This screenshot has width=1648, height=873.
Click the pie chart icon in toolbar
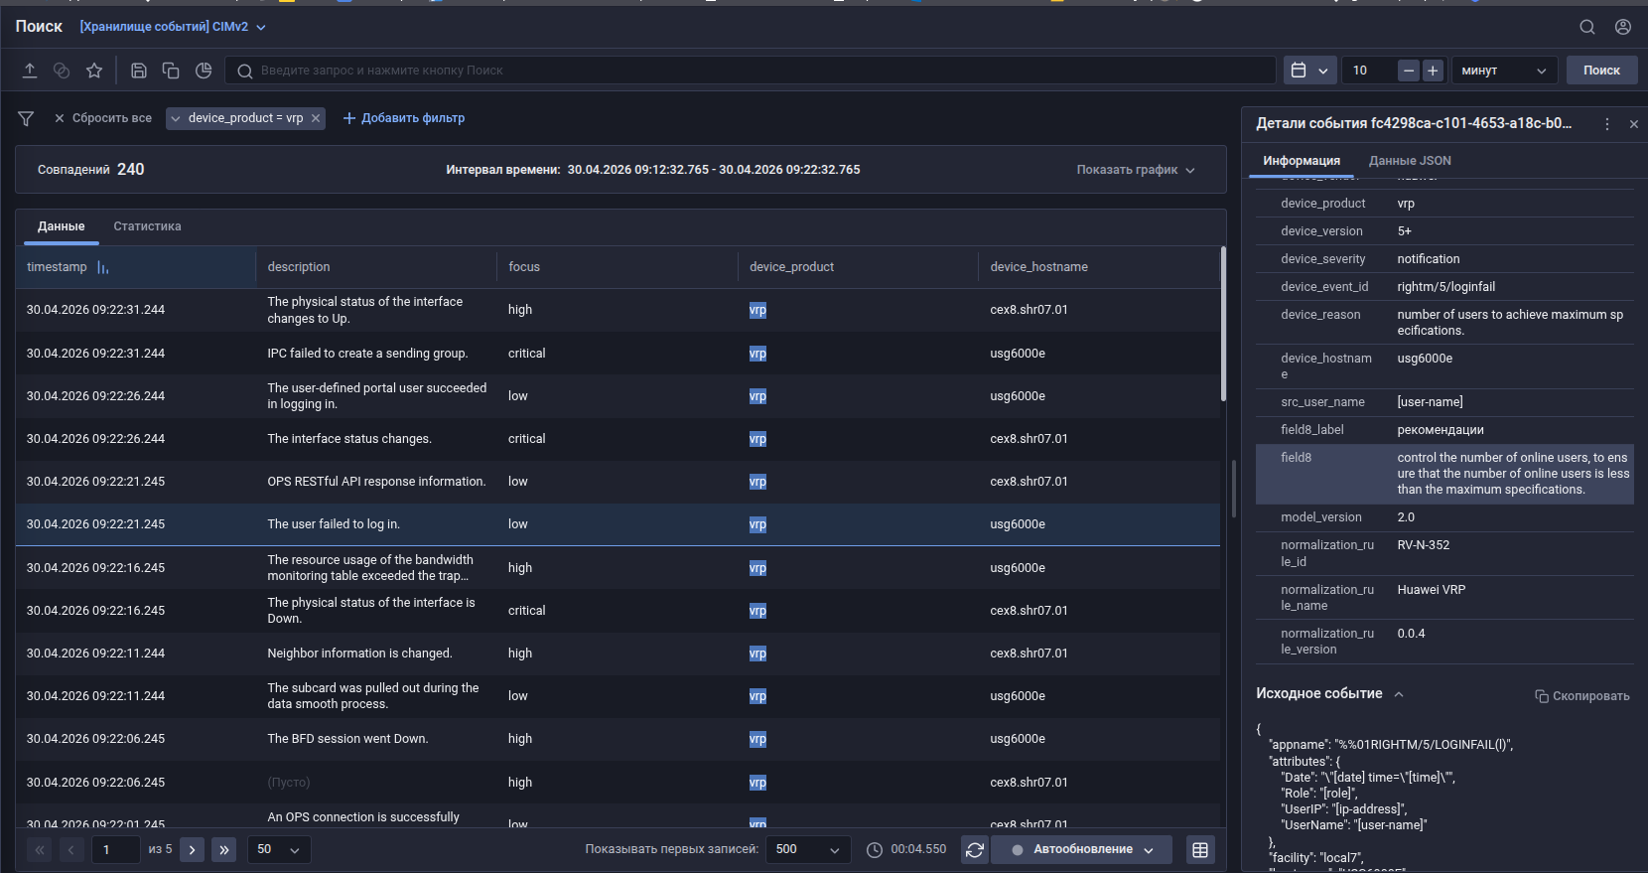point(204,71)
